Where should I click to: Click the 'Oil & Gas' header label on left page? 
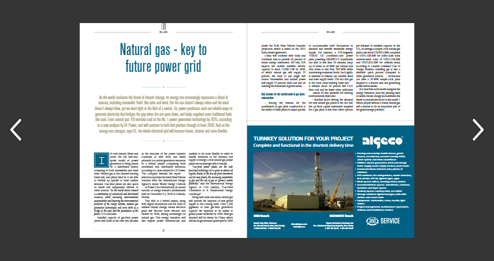163,32
